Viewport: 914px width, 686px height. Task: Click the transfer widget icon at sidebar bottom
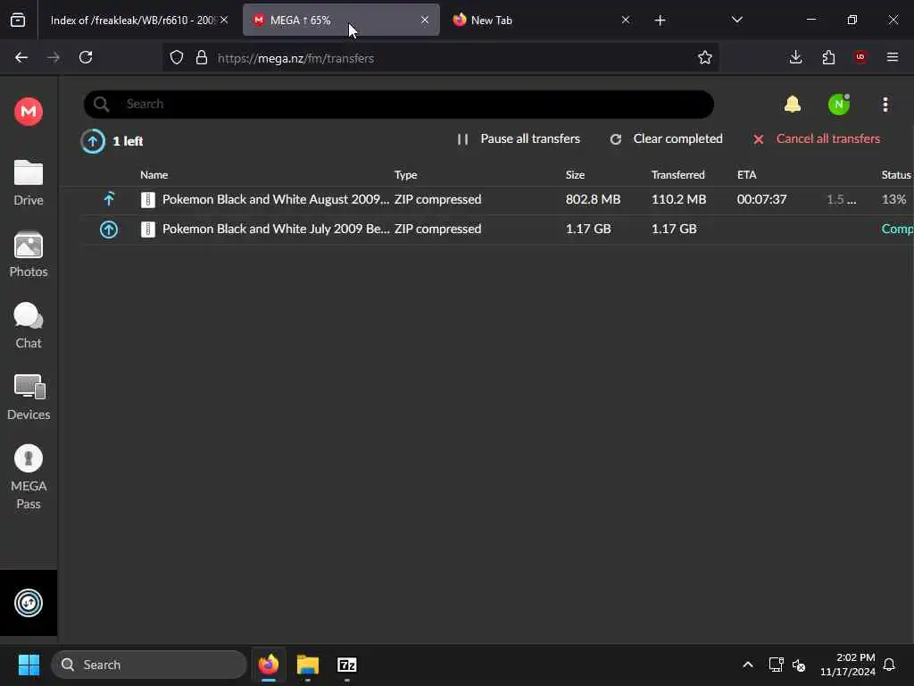tap(28, 603)
